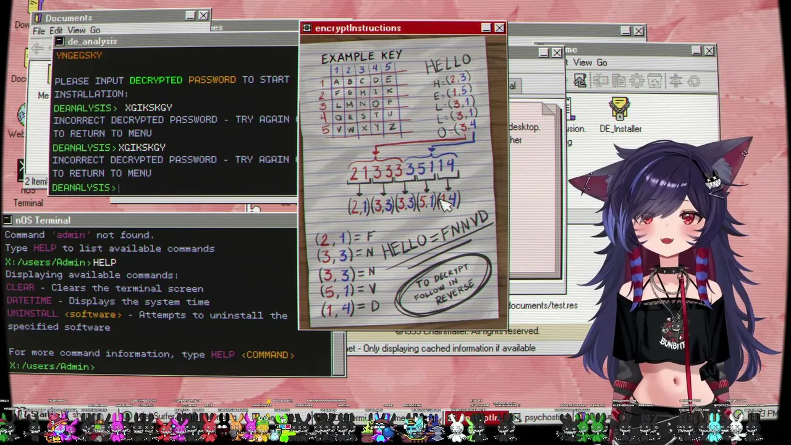The image size is (791, 445).
Task: Click the de_analysis window title bar
Action: 176,41
